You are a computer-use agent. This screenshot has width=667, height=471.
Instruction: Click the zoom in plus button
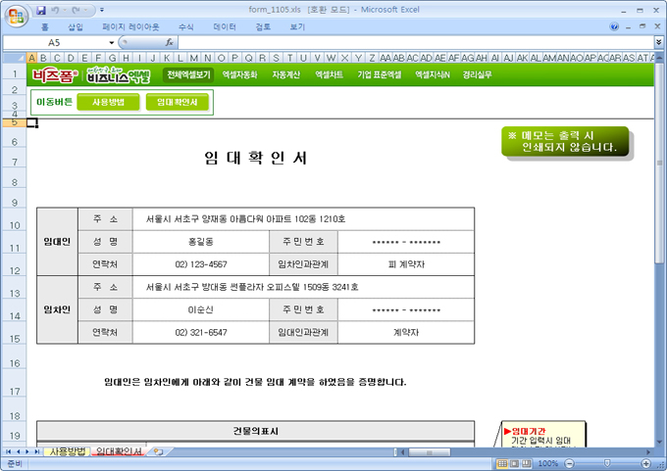tap(645, 463)
